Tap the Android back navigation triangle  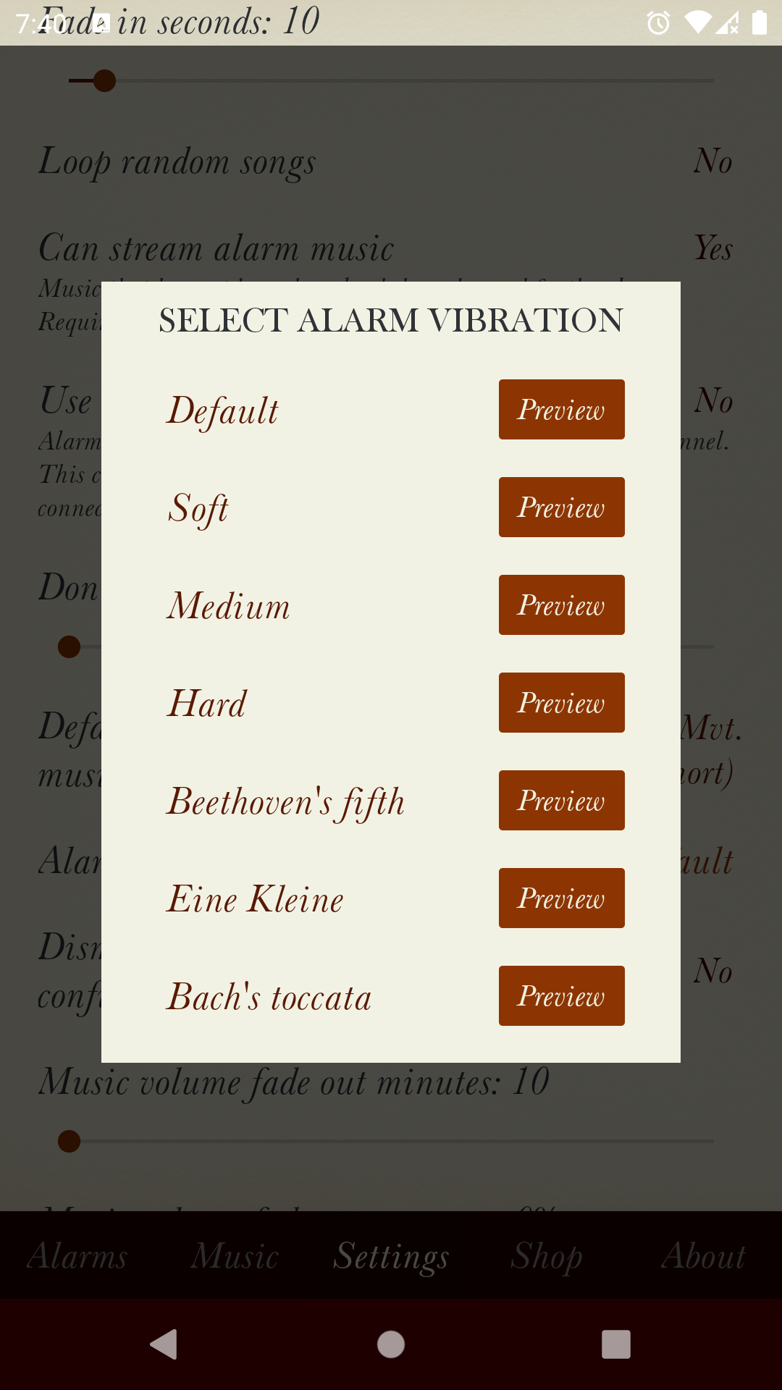coord(164,1344)
